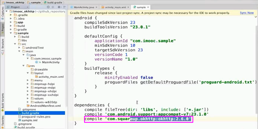Close the MainActivity.java tab
This screenshot has height=129, width=258.
click(96, 7)
